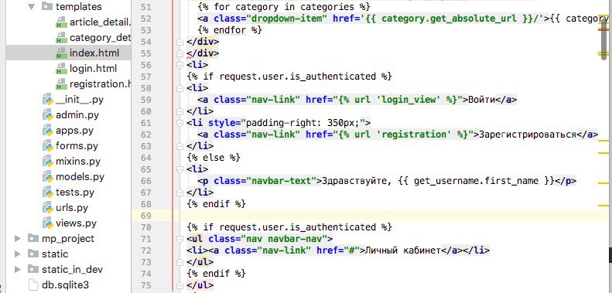Viewport: 612px width, 293px height.
Task: Click the db.sqlite3 file icon
Action: (34, 284)
